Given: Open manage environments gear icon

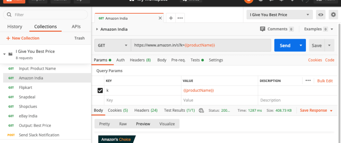Looking at the screenshot, I should (333, 15).
